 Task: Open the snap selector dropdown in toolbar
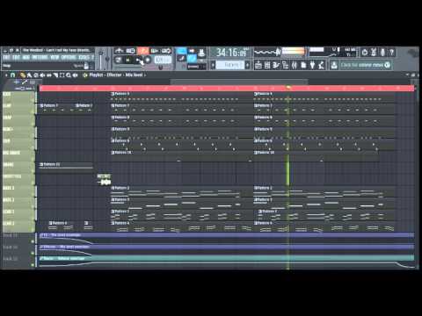click(x=196, y=67)
